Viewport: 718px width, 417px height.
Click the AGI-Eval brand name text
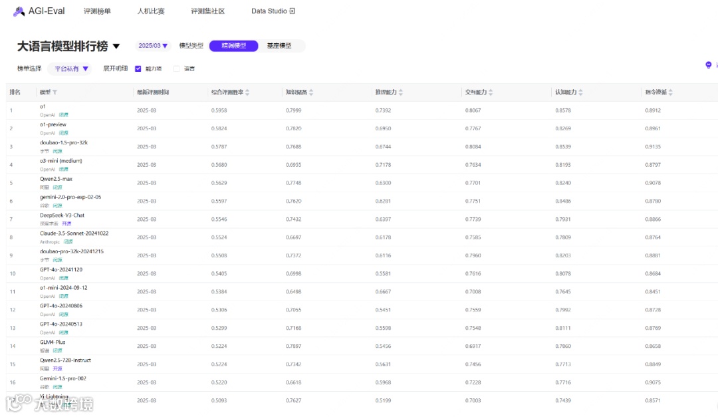point(47,11)
